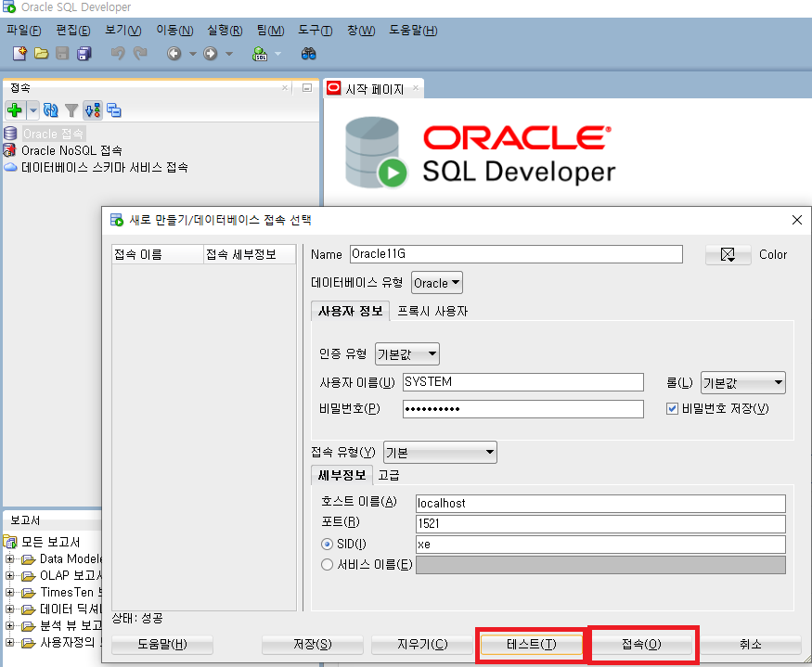Open the 접속 유형 dropdown
812x667 pixels.
440,453
